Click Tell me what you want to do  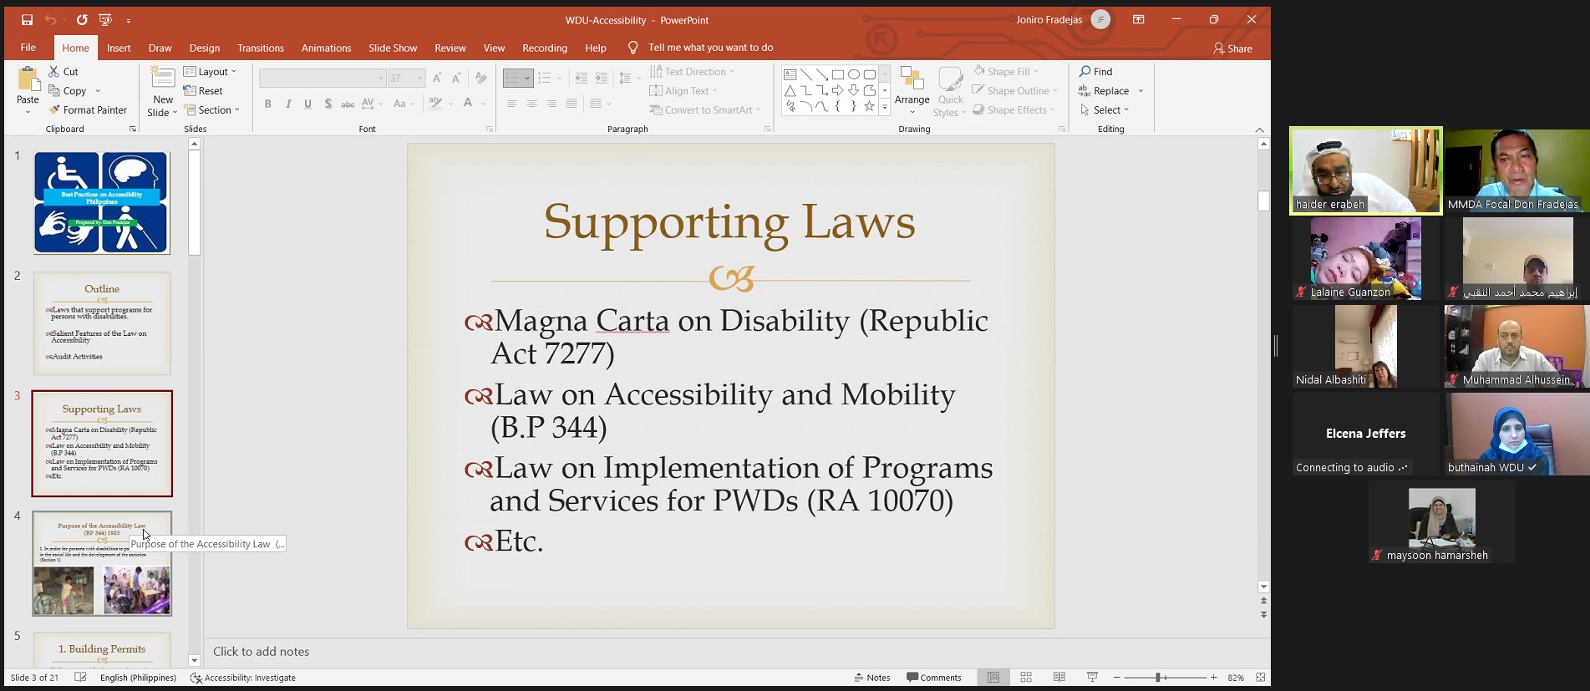[x=710, y=48]
